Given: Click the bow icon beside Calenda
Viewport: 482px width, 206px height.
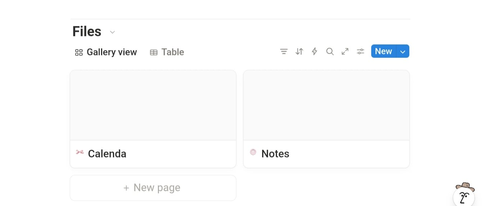Looking at the screenshot, I should pos(80,152).
